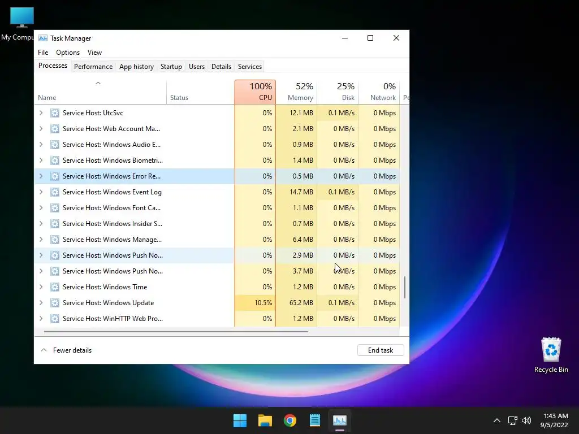Select Service Host: Windows Manage... row name
This screenshot has height=434, width=579.
tap(112, 240)
